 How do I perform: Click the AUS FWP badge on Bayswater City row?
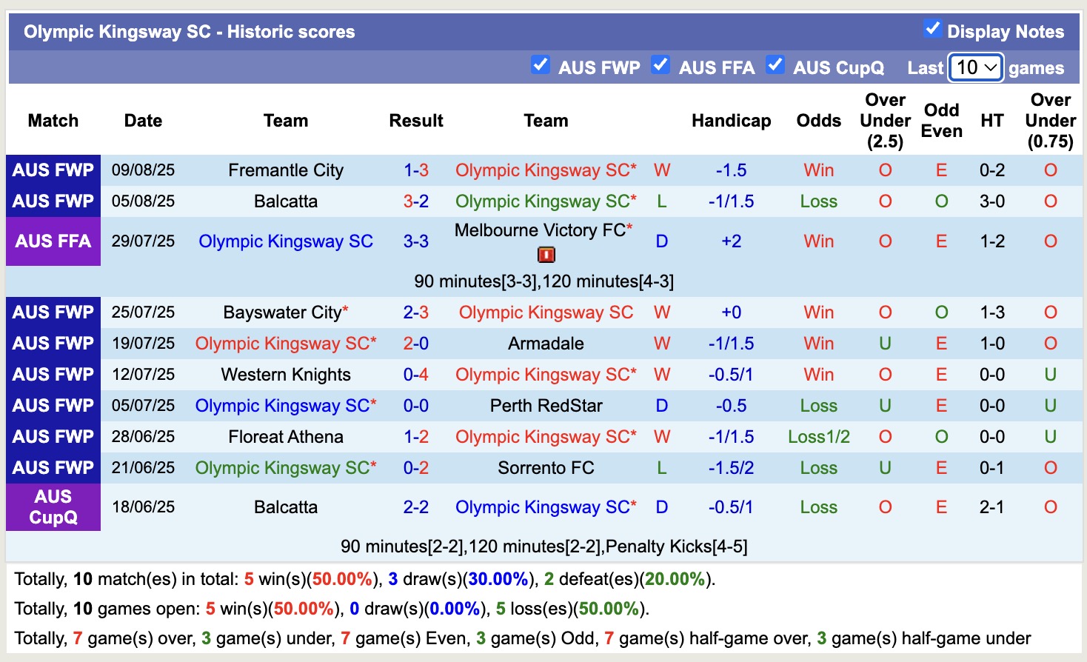click(53, 312)
